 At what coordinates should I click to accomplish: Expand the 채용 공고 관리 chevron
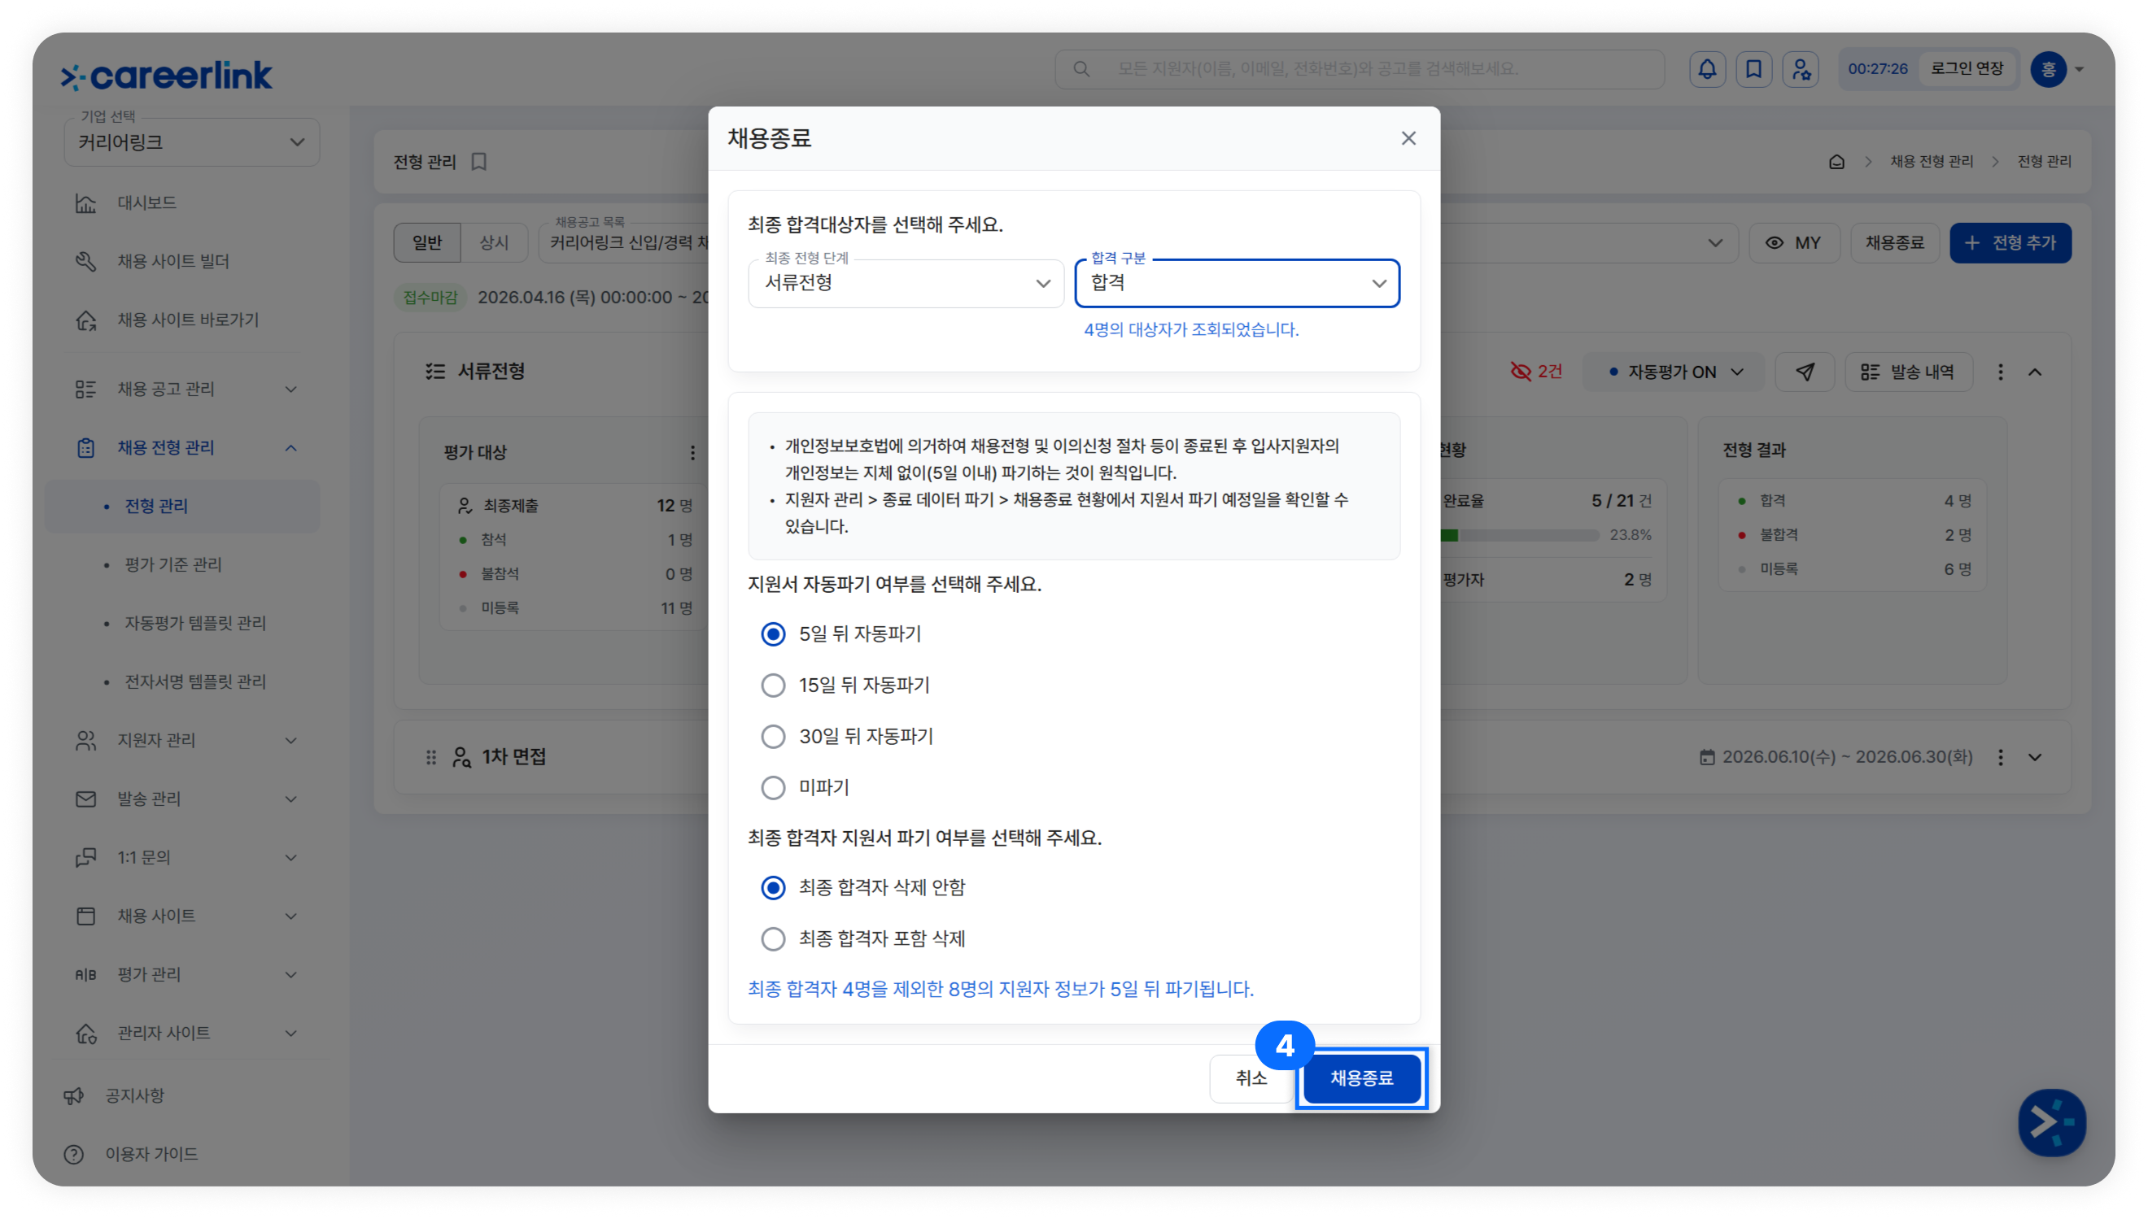coord(290,390)
